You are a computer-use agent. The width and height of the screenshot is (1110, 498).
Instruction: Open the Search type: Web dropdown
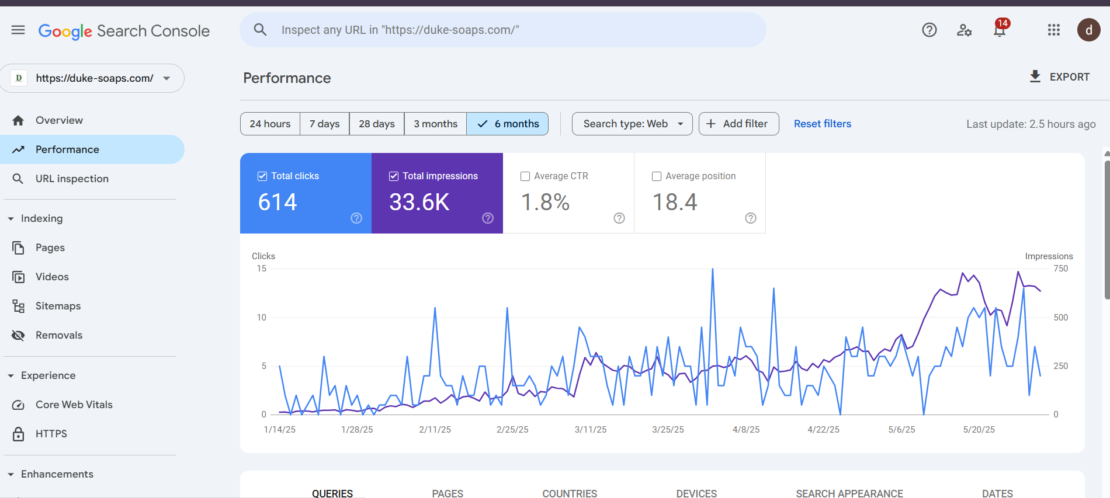pyautogui.click(x=632, y=124)
